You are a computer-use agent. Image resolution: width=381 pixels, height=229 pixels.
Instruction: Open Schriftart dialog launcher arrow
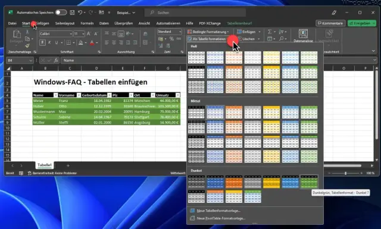tap(99, 52)
